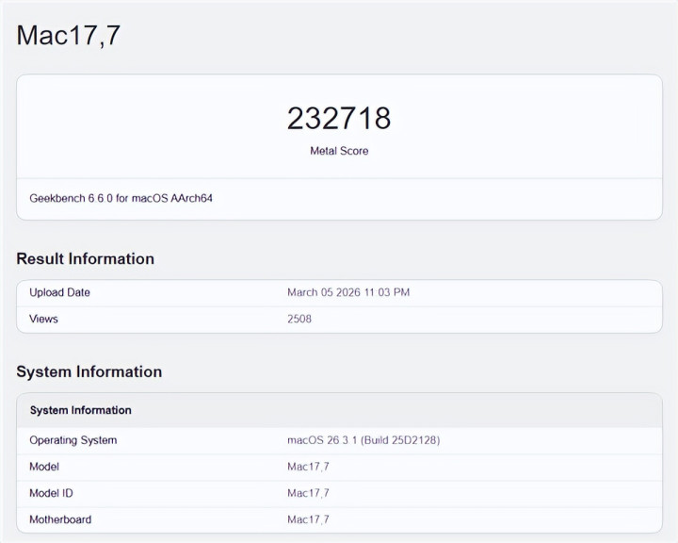
Task: Click the March 05 2026 date value
Action: click(x=347, y=292)
